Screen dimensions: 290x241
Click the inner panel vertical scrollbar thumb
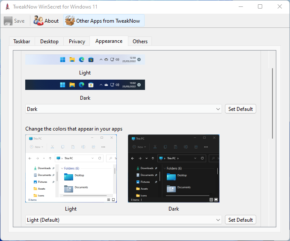click(272, 103)
